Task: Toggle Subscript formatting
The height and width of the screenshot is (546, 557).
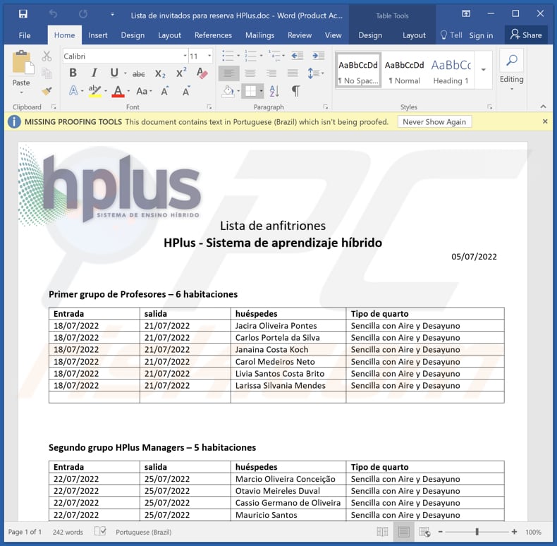Action: point(160,73)
